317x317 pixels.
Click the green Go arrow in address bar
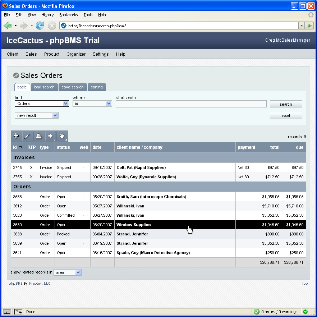point(309,26)
